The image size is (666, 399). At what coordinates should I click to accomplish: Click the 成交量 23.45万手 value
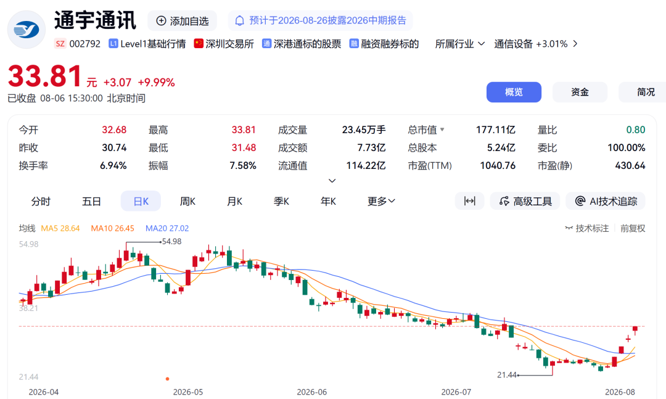(364, 130)
